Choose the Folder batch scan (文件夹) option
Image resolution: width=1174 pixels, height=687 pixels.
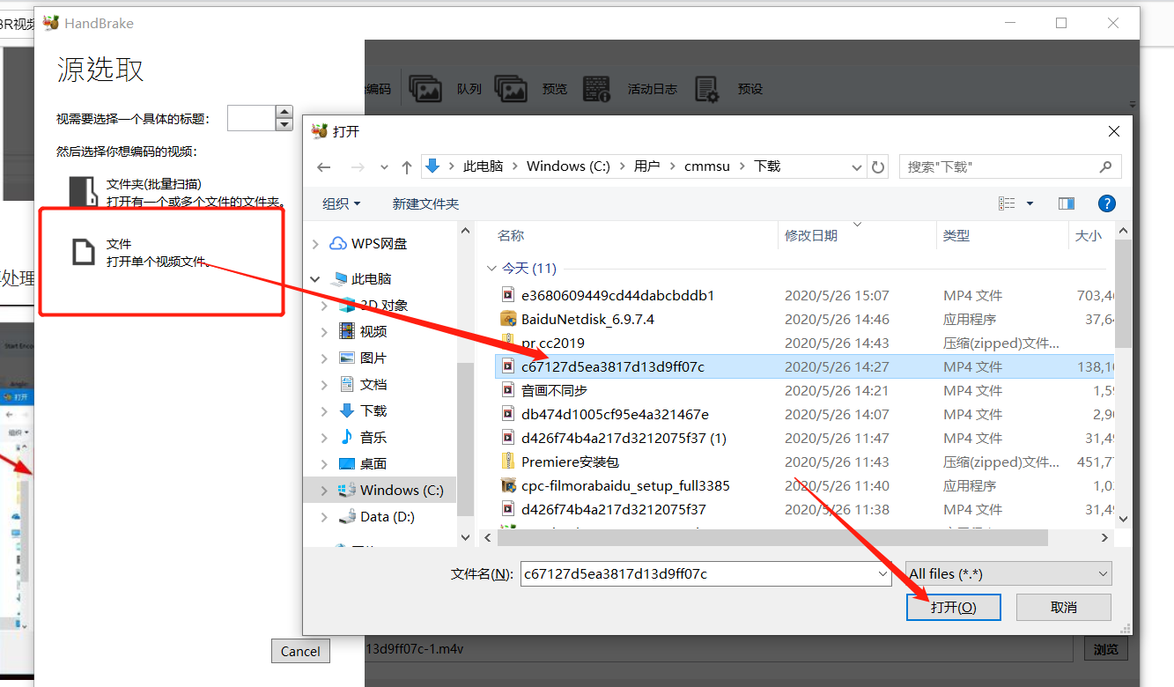click(153, 192)
